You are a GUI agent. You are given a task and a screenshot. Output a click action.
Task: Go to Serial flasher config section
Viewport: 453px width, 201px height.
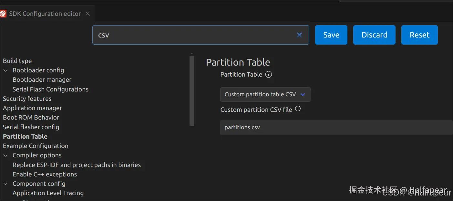[31, 127]
